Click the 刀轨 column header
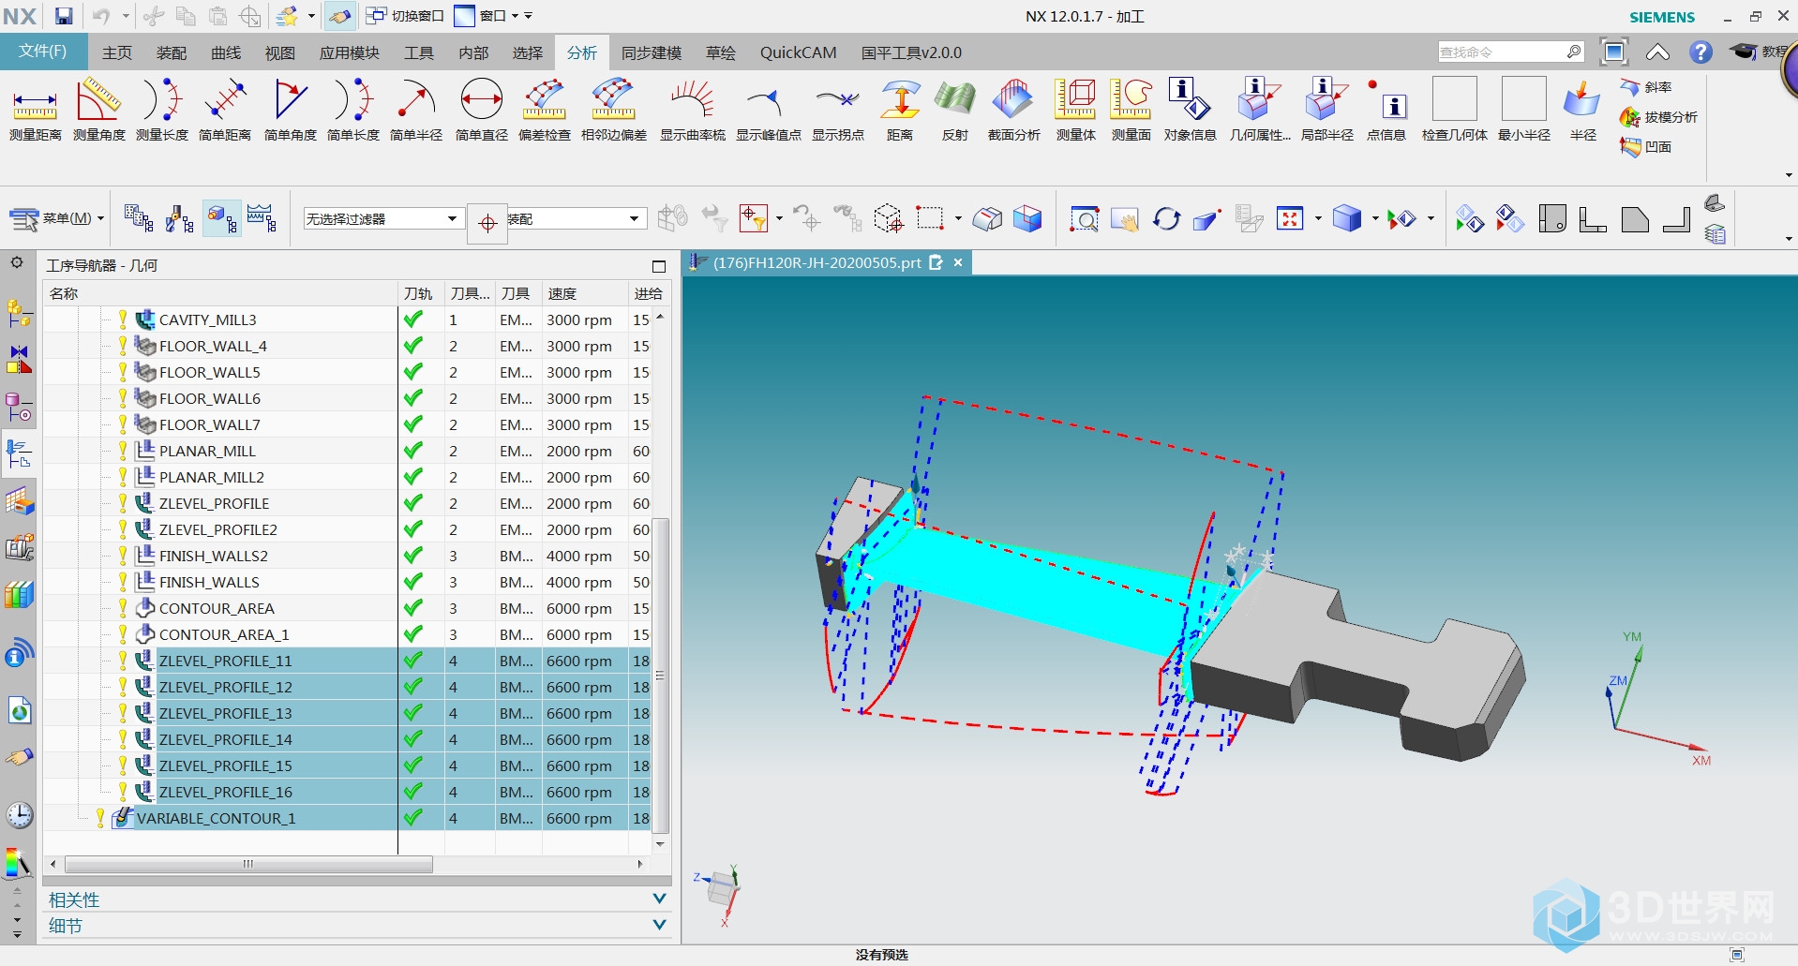1798x966 pixels. coord(421,293)
